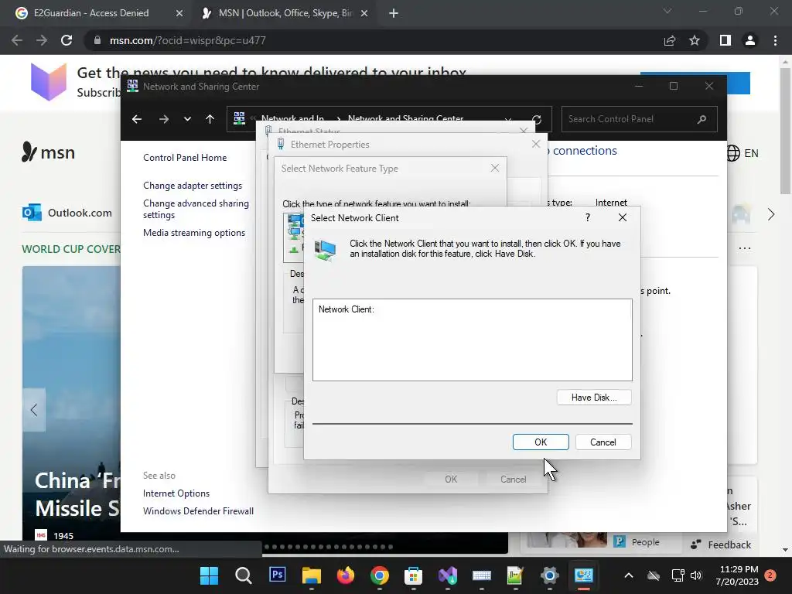Click the Chrome forward arrow
This screenshot has width=792, height=594.
(42, 40)
